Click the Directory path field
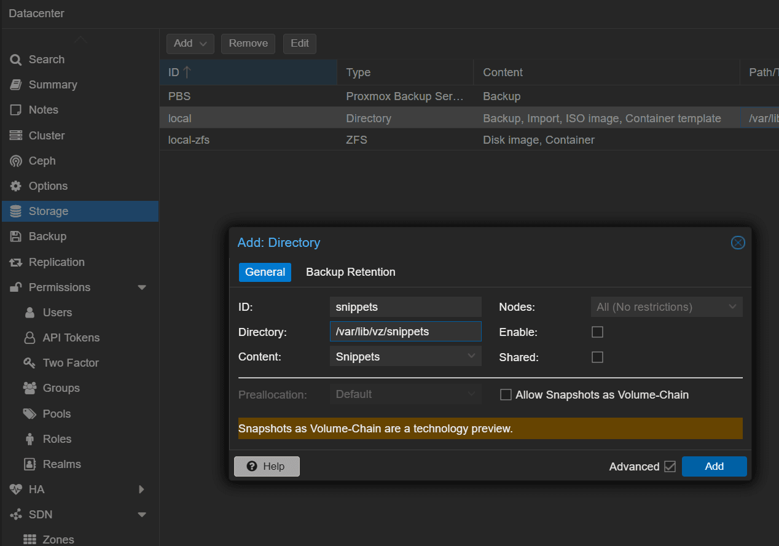 click(x=405, y=332)
